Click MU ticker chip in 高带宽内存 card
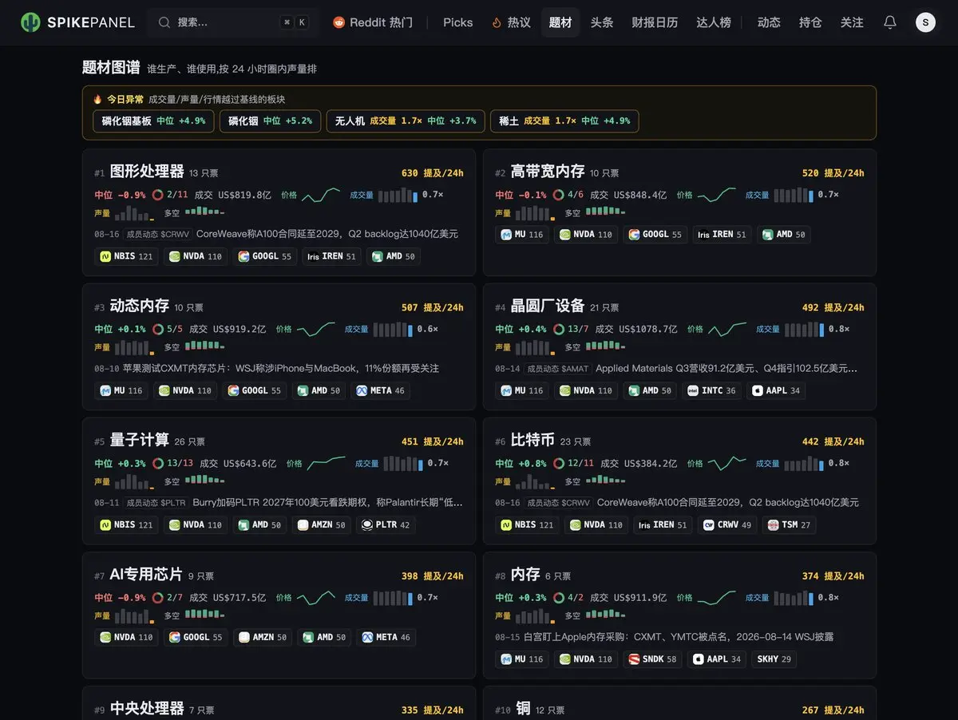 522,234
